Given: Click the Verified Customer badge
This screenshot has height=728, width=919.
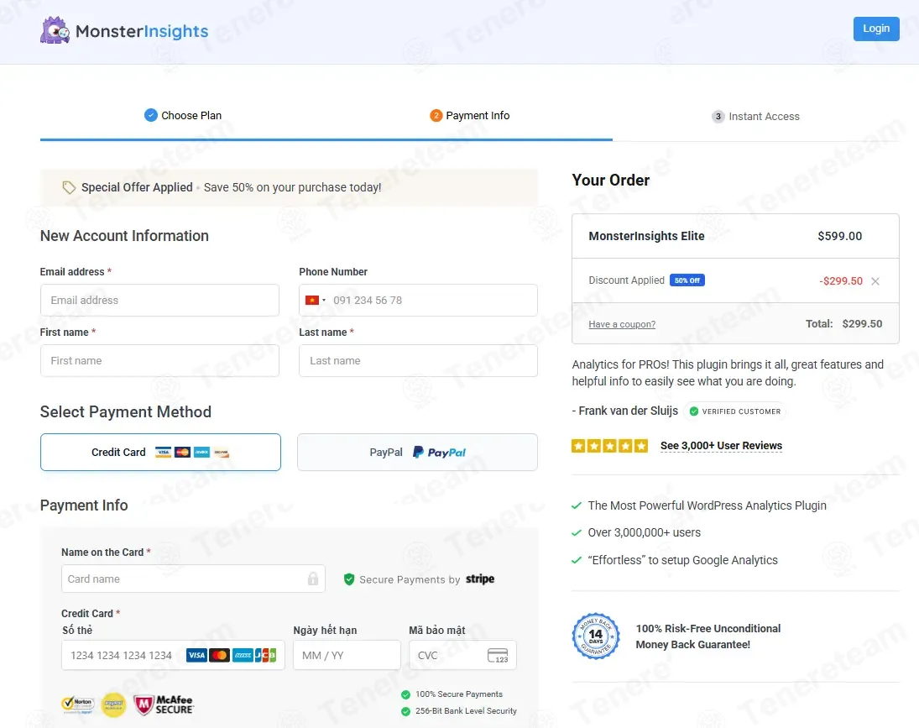Looking at the screenshot, I should tap(735, 411).
